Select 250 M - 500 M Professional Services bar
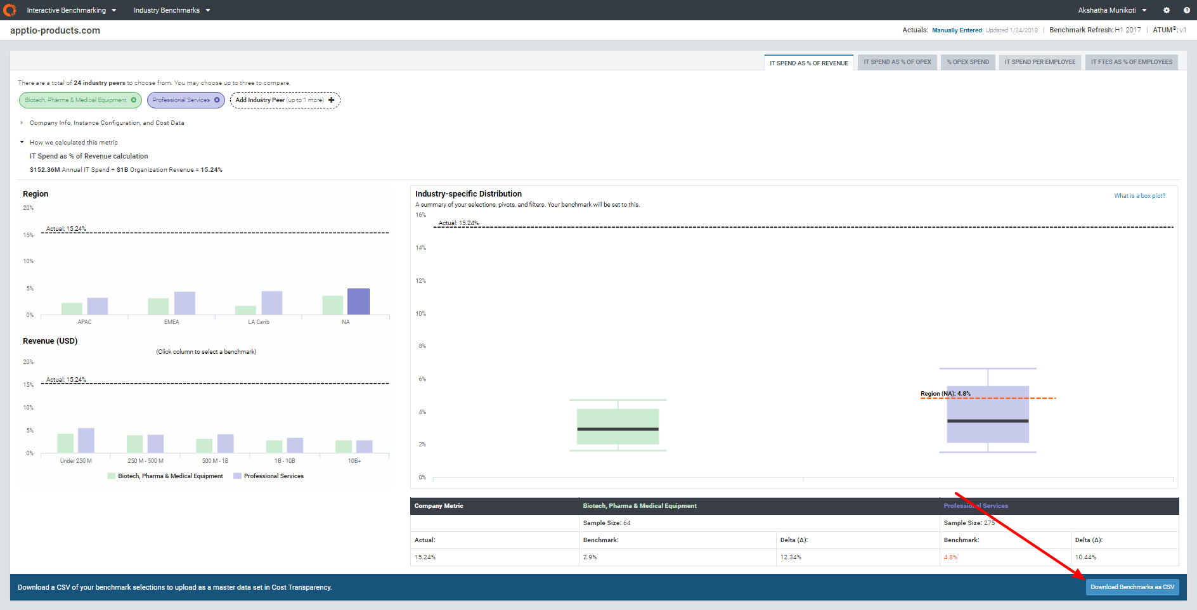 [x=155, y=444]
